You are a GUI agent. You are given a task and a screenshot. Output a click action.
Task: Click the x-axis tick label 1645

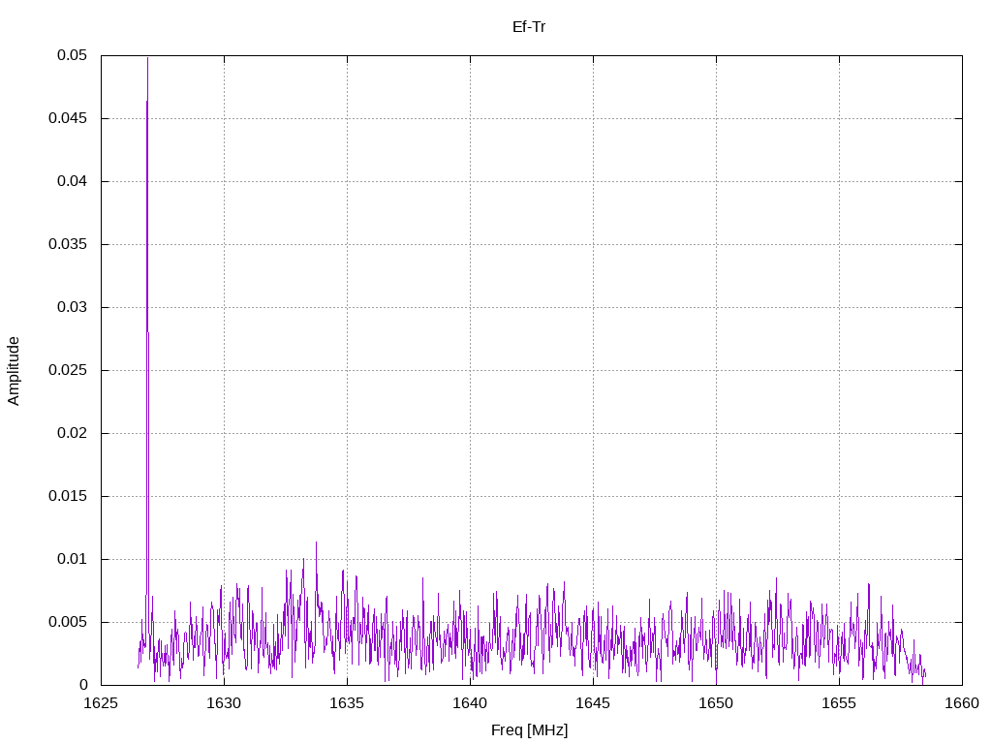click(x=594, y=703)
